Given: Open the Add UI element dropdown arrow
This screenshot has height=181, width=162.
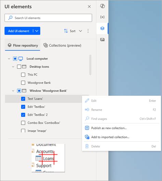Looking at the screenshot, I should click(37, 31).
